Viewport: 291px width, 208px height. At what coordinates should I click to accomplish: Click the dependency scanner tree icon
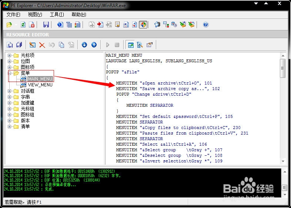click(166, 24)
